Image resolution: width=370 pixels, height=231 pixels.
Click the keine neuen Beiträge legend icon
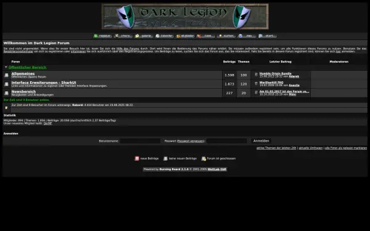coord(165,158)
